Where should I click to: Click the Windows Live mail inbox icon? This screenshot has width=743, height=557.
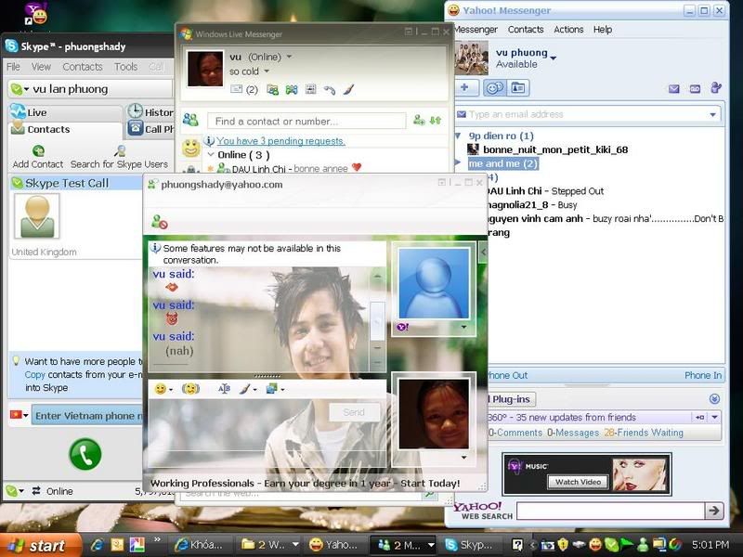(238, 90)
